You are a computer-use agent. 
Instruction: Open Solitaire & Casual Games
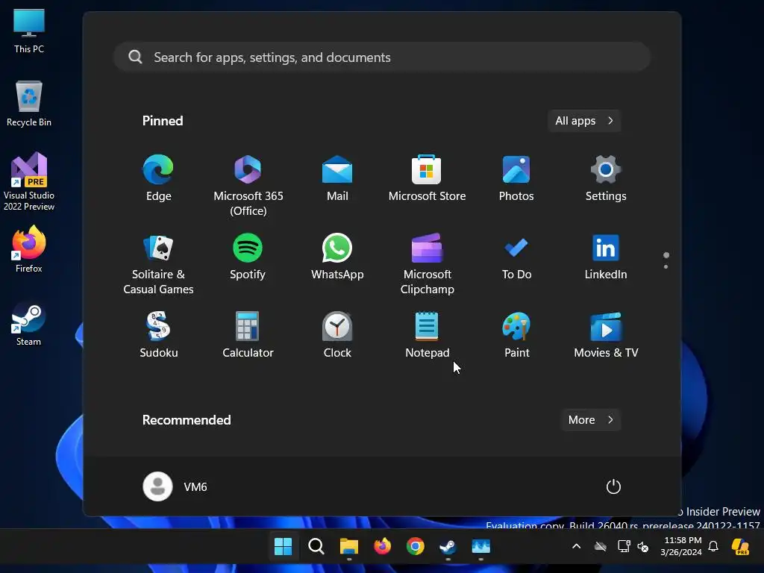click(158, 264)
